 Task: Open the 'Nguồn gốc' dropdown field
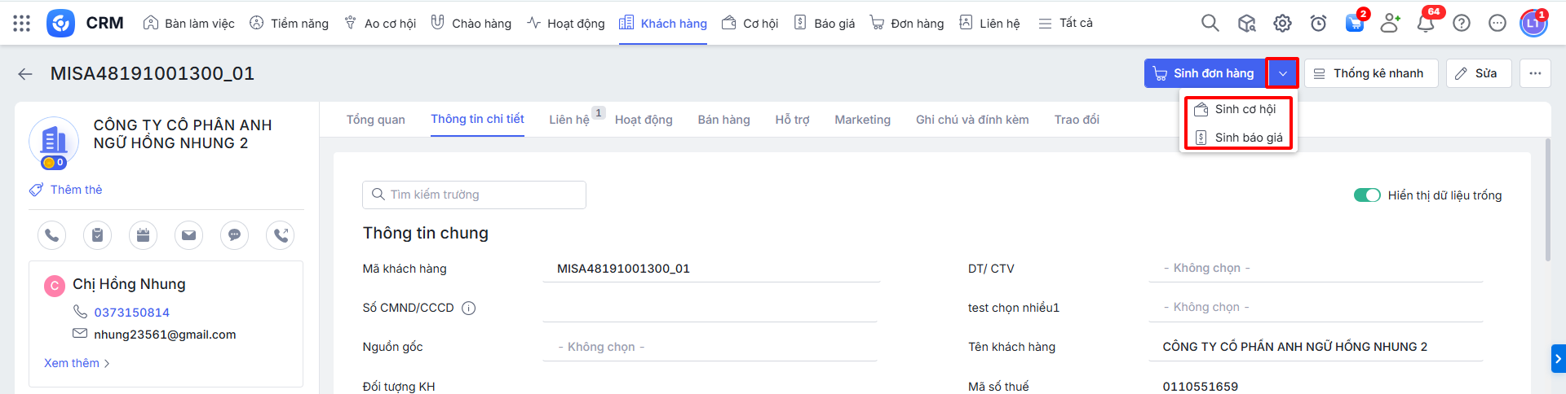710,347
